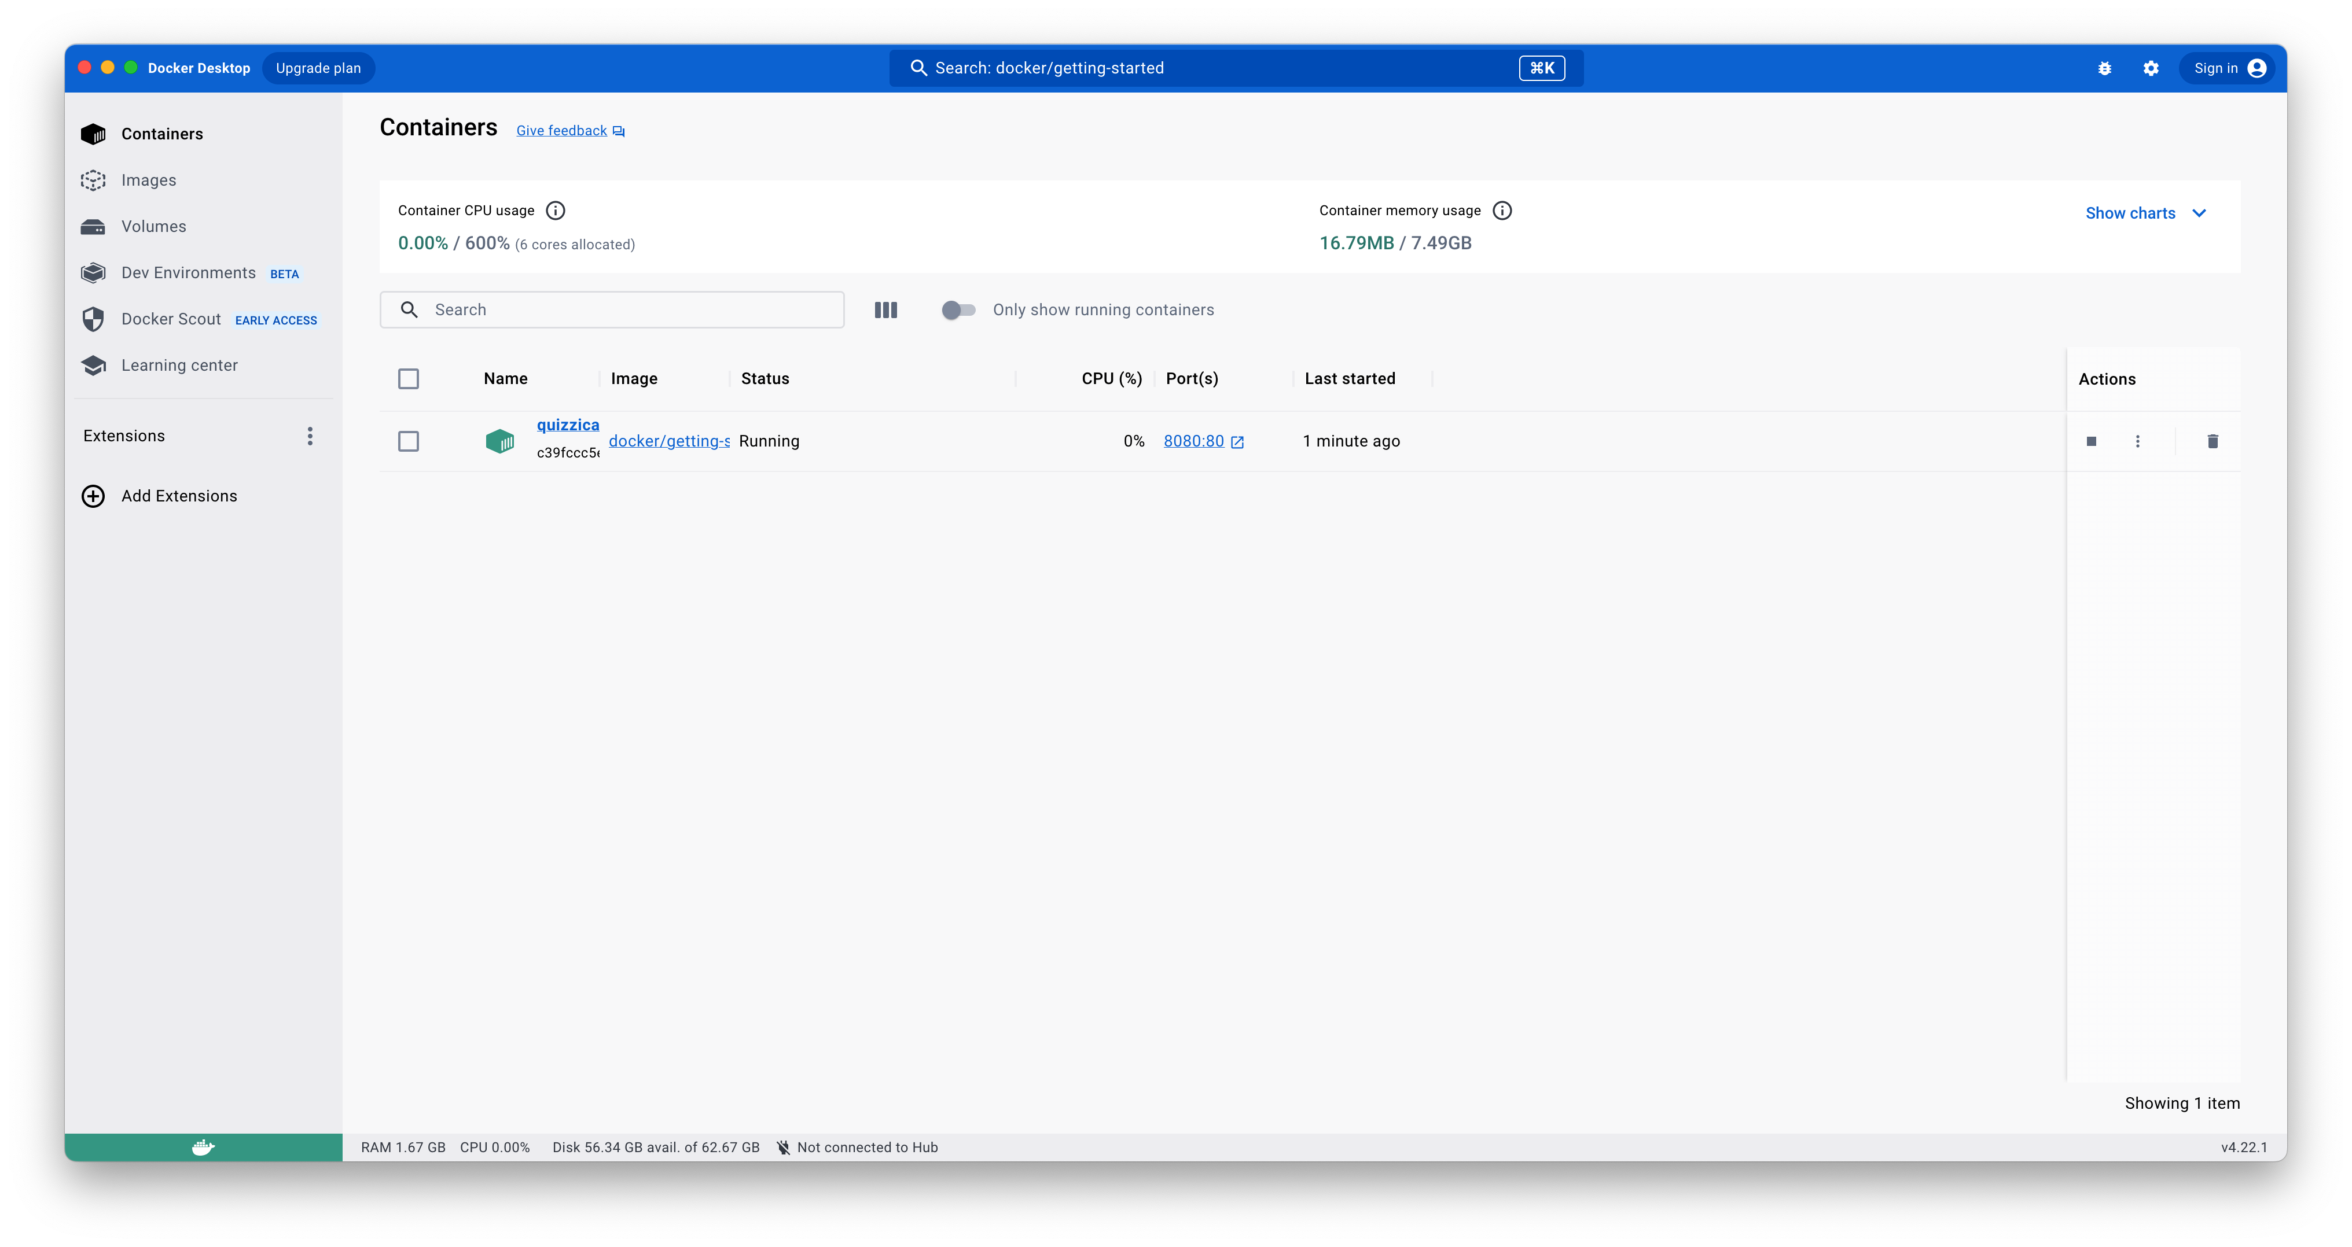Image resolution: width=2352 pixels, height=1247 pixels.
Task: Click the Extensions three-dot menu icon
Action: tap(310, 436)
